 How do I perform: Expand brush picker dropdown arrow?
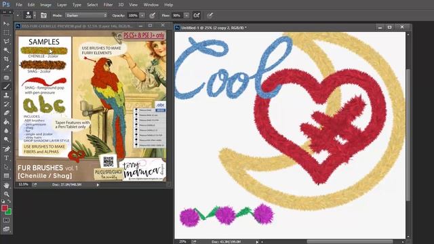coord(35,16)
